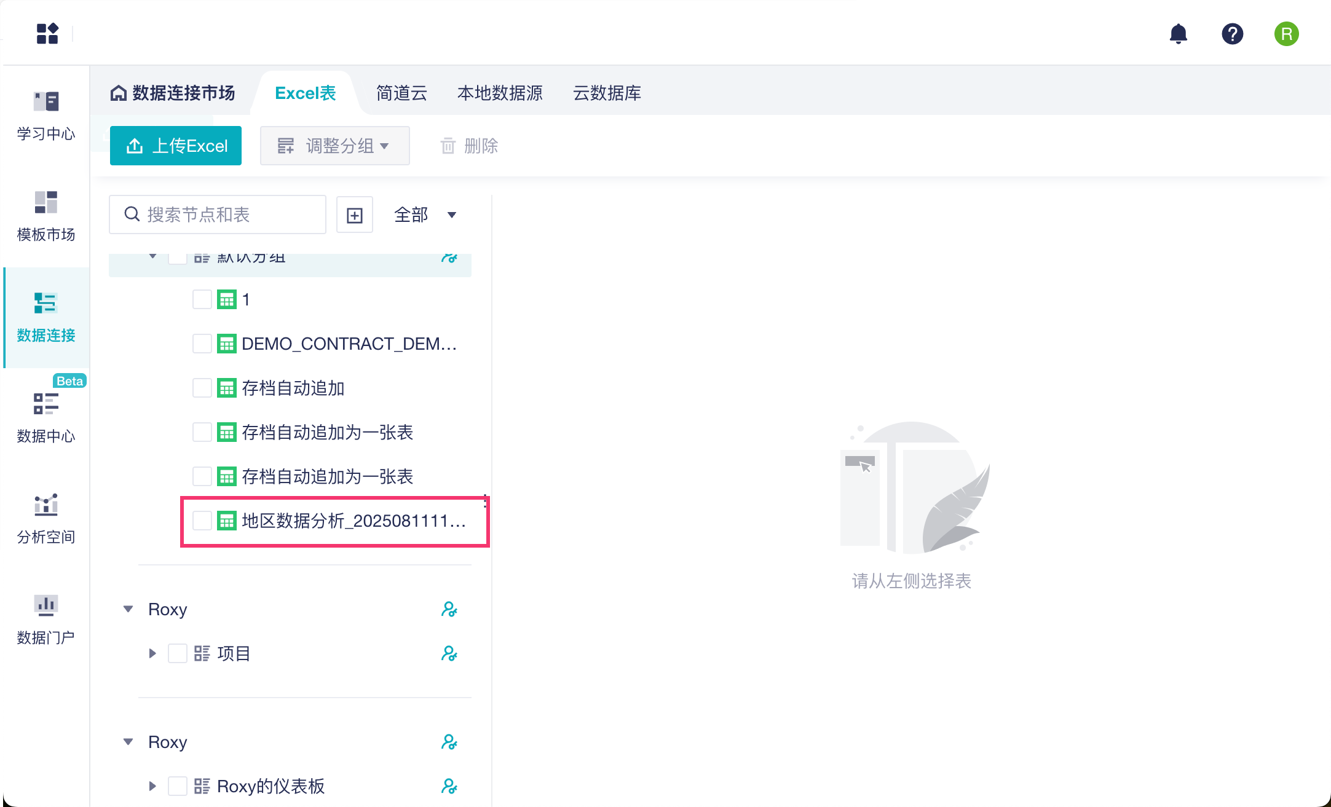Open 学习中心 in the sidebar

[46, 116]
